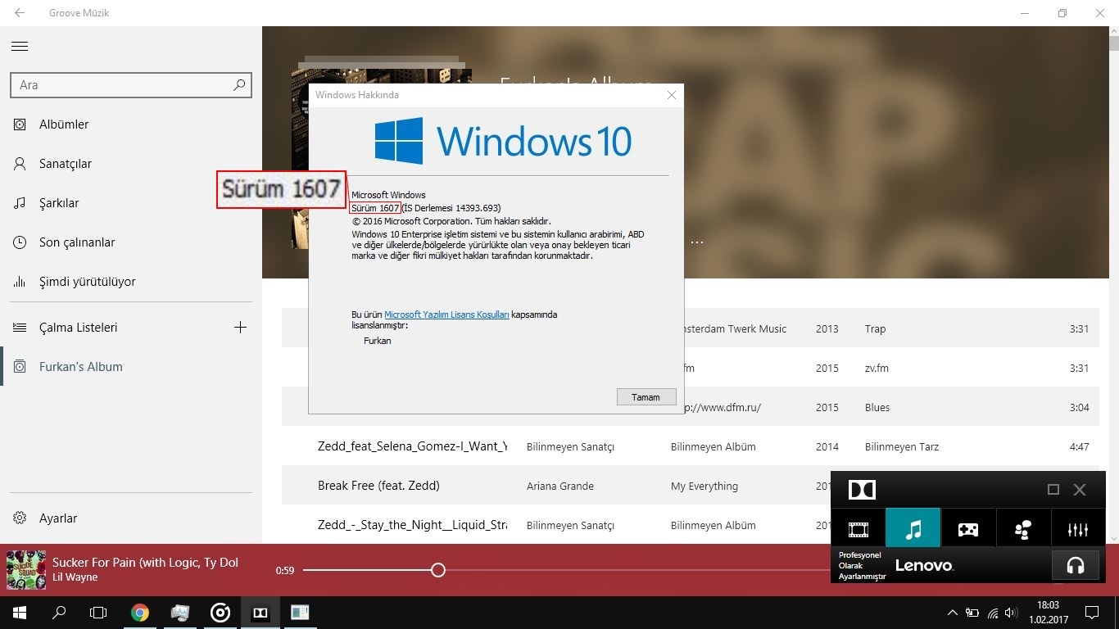Click the search magnifier icon
Viewport: 1119px width, 629px height.
[239, 84]
